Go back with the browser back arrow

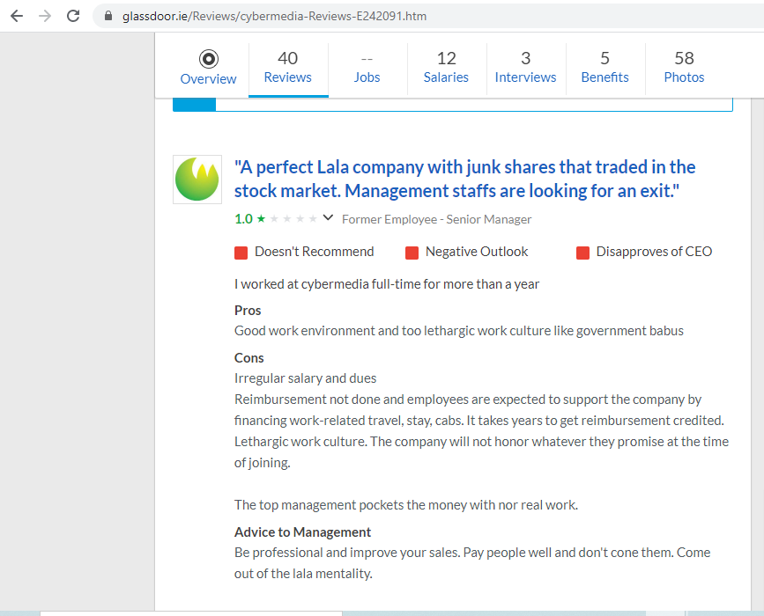pyautogui.click(x=17, y=16)
